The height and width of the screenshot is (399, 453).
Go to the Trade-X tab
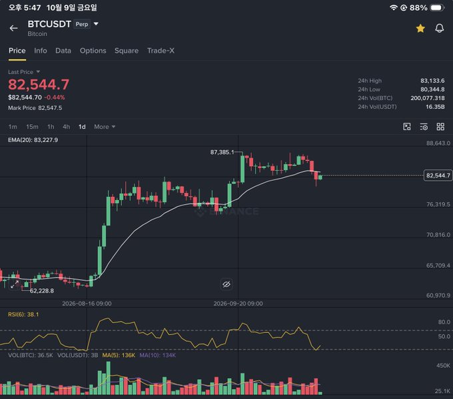[x=161, y=51]
